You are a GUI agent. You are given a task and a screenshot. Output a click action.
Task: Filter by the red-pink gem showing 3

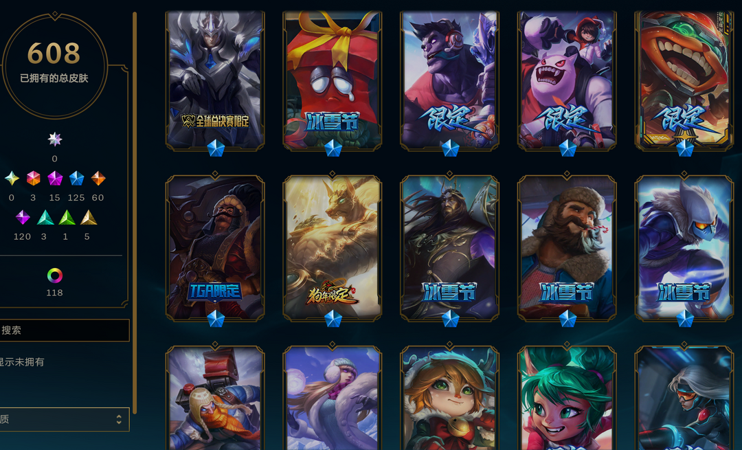pos(33,179)
